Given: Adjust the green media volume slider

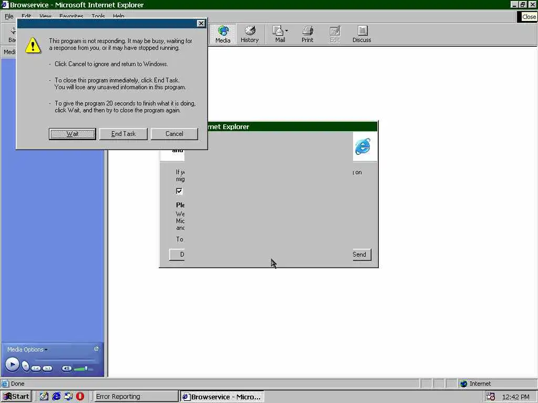Looking at the screenshot, I should click(x=84, y=369).
